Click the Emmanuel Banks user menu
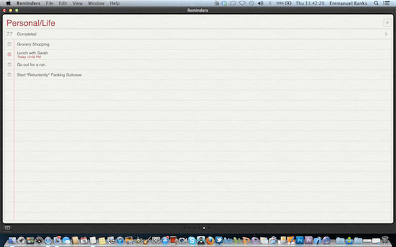The height and width of the screenshot is (247, 396). (x=348, y=3)
